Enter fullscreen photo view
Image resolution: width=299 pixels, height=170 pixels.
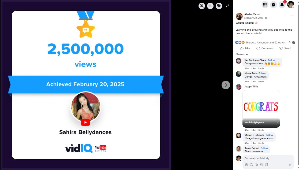click(x=227, y=6)
